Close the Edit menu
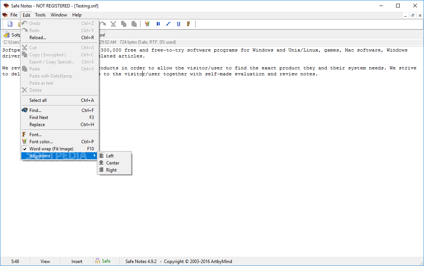The height and width of the screenshot is (266, 424). click(x=26, y=15)
